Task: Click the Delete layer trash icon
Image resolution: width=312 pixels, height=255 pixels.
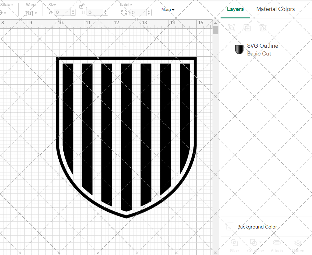Action: (263, 28)
